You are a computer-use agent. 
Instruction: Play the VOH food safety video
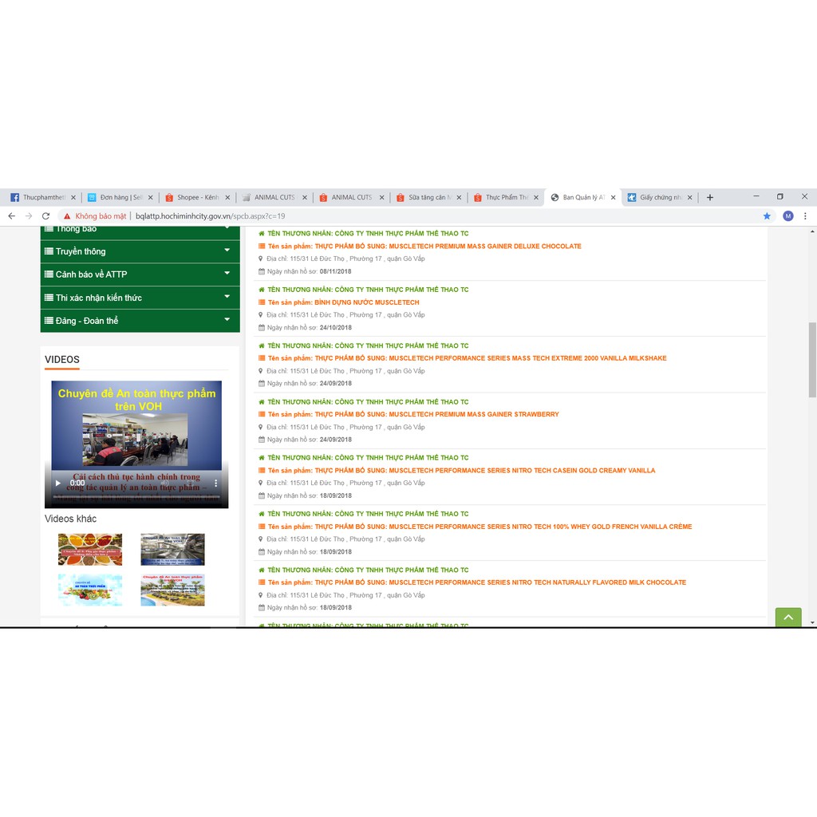click(57, 483)
